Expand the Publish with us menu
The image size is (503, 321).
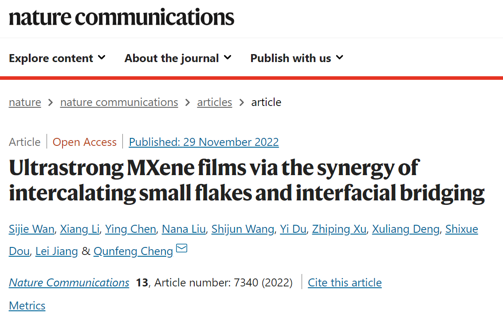297,58
